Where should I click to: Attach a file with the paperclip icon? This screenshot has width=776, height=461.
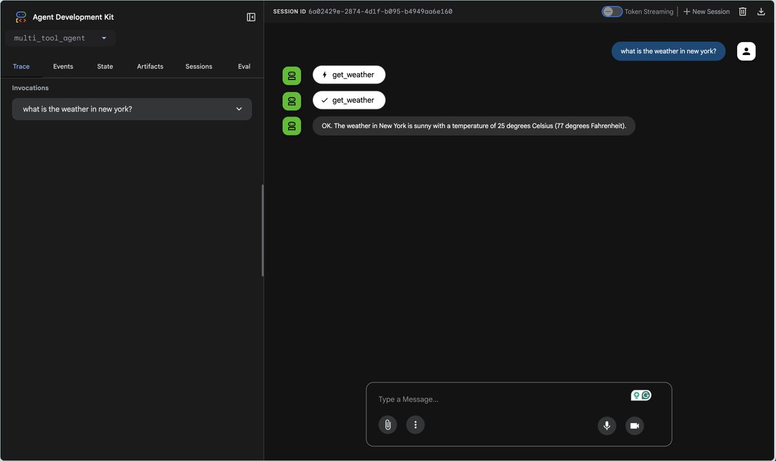tap(387, 425)
